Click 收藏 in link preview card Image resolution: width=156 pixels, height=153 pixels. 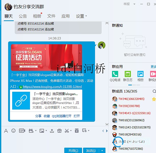pos(47,116)
